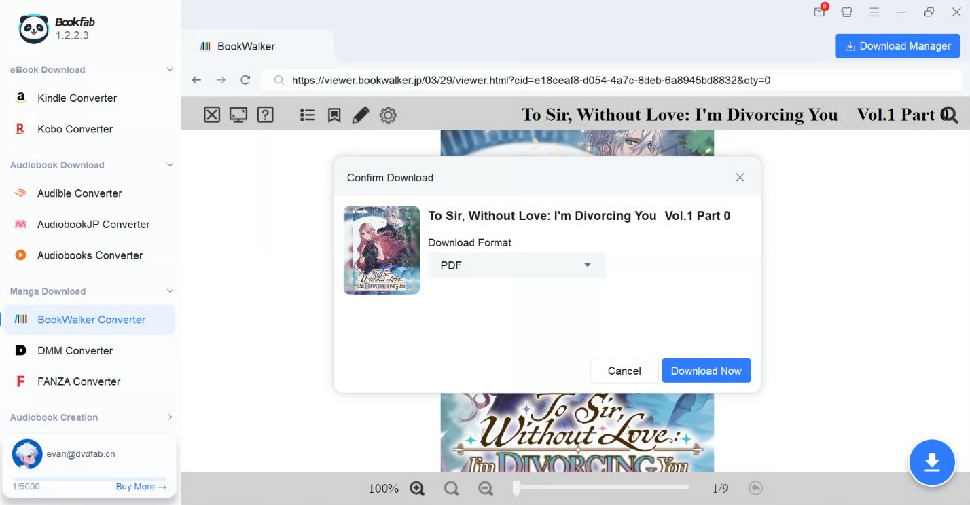Click the page progress slider
Image resolution: width=970 pixels, height=505 pixels.
[x=601, y=488]
